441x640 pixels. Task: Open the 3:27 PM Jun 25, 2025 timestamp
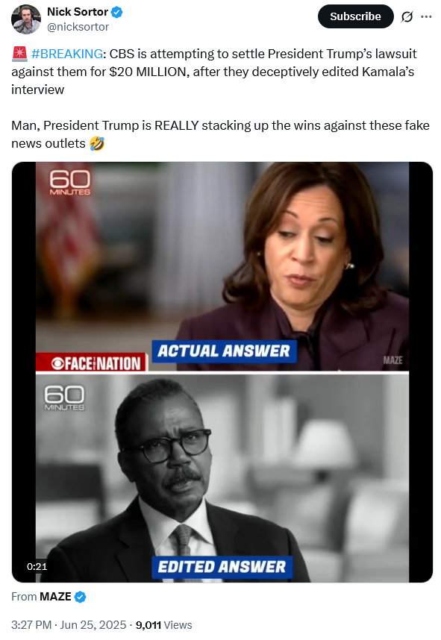point(69,625)
